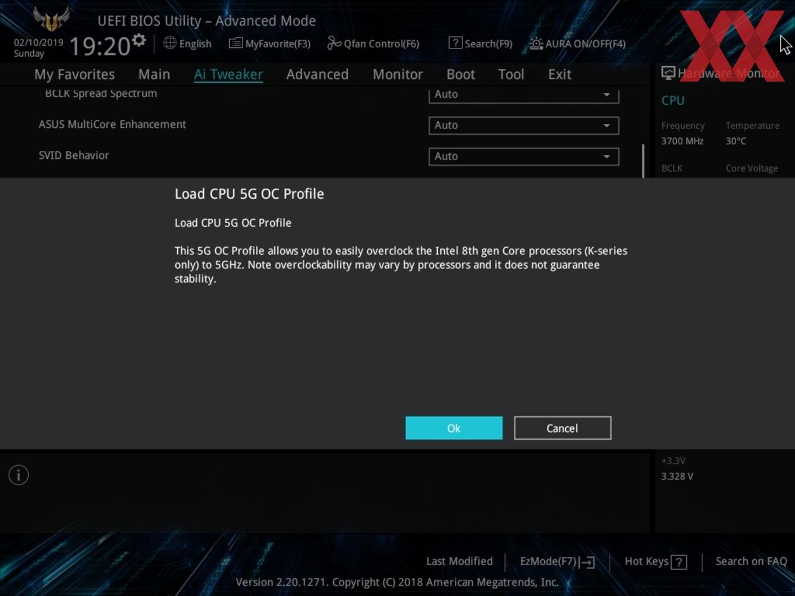The width and height of the screenshot is (795, 596).
Task: Open ASUS MultiCore Enhancement dropdown
Action: 524,125
